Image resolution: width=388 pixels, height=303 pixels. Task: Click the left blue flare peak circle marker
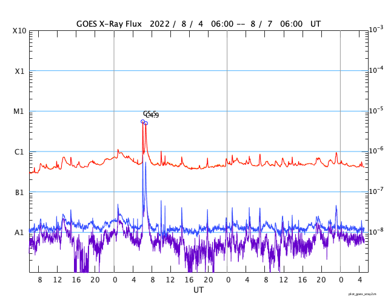click(143, 121)
